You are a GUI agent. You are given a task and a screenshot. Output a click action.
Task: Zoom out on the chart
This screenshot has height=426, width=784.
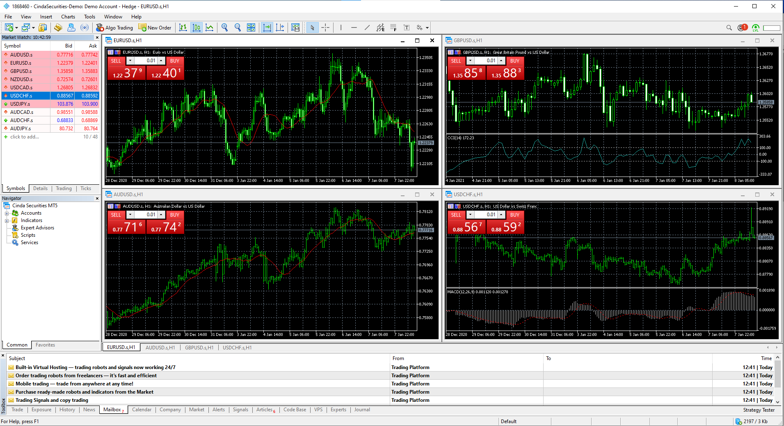(x=238, y=27)
